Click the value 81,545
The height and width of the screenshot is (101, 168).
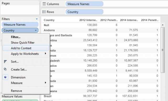pyautogui.click(x=134, y=35)
